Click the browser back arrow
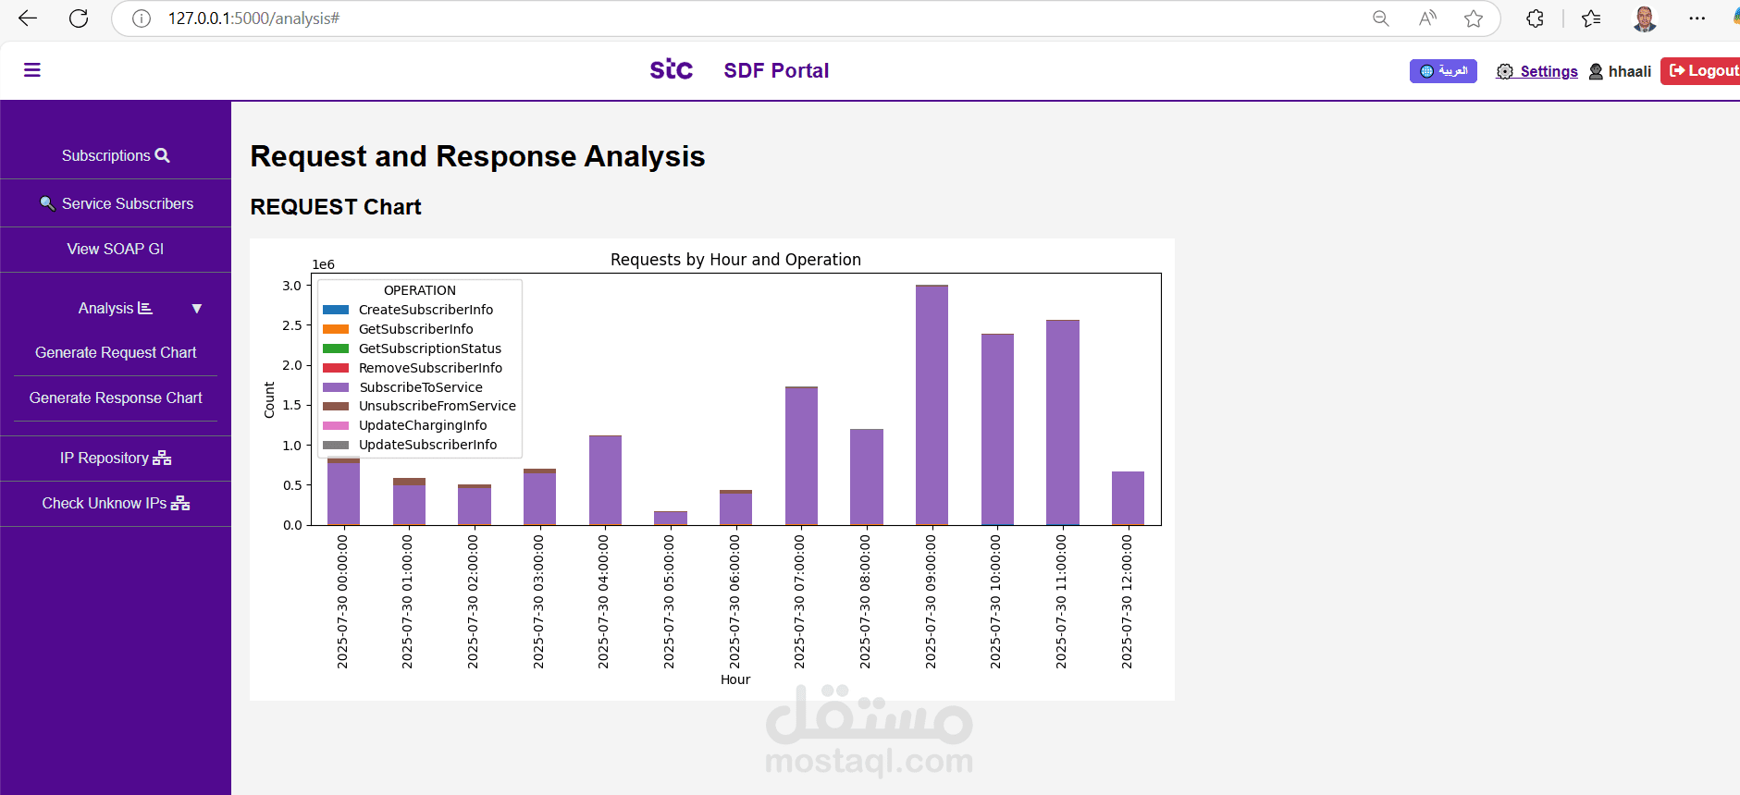This screenshot has height=795, width=1740. (28, 18)
